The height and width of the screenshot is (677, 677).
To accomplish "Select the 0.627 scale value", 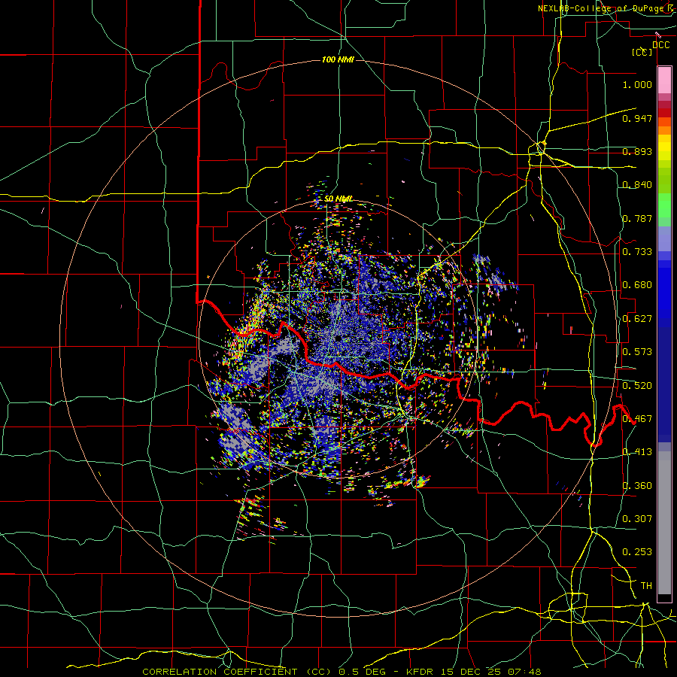I will tap(637, 319).
